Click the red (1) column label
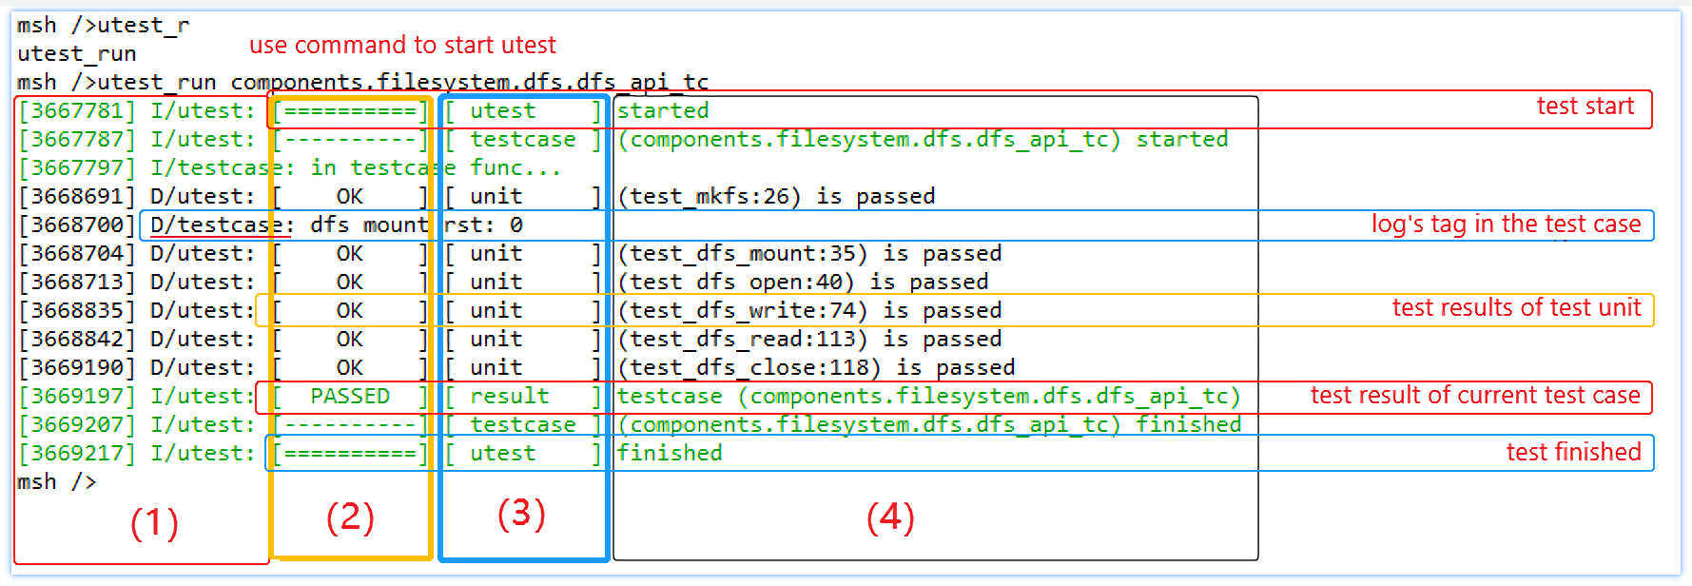The height and width of the screenshot is (586, 1692). point(154,523)
